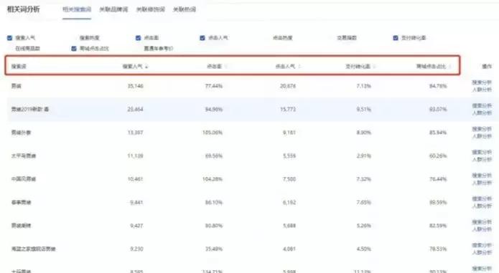
Task: Click the 点击率 column header label
Action: [214, 67]
